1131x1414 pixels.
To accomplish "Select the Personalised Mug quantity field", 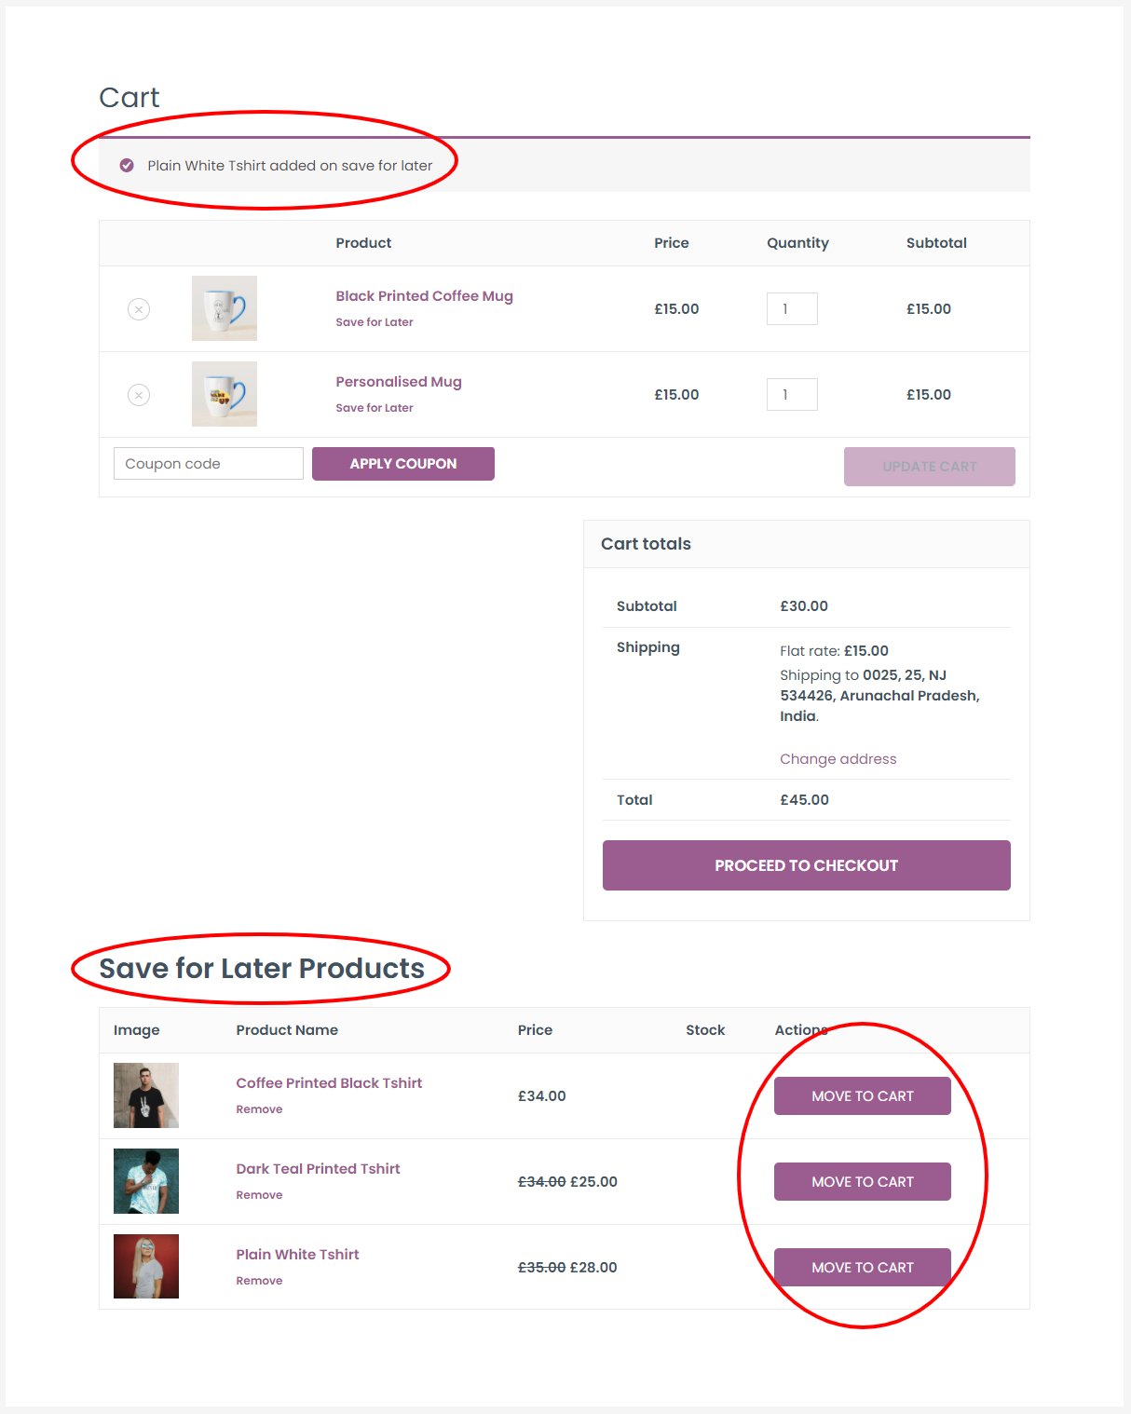I will tap(792, 395).
